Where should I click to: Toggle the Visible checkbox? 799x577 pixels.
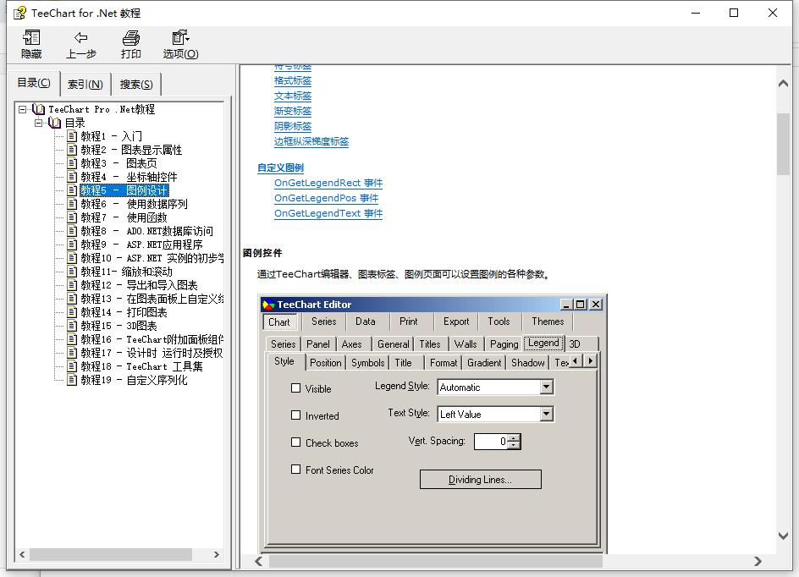[x=295, y=388]
